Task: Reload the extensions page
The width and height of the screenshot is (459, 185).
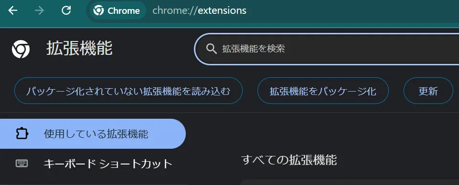Action: pyautogui.click(x=66, y=10)
